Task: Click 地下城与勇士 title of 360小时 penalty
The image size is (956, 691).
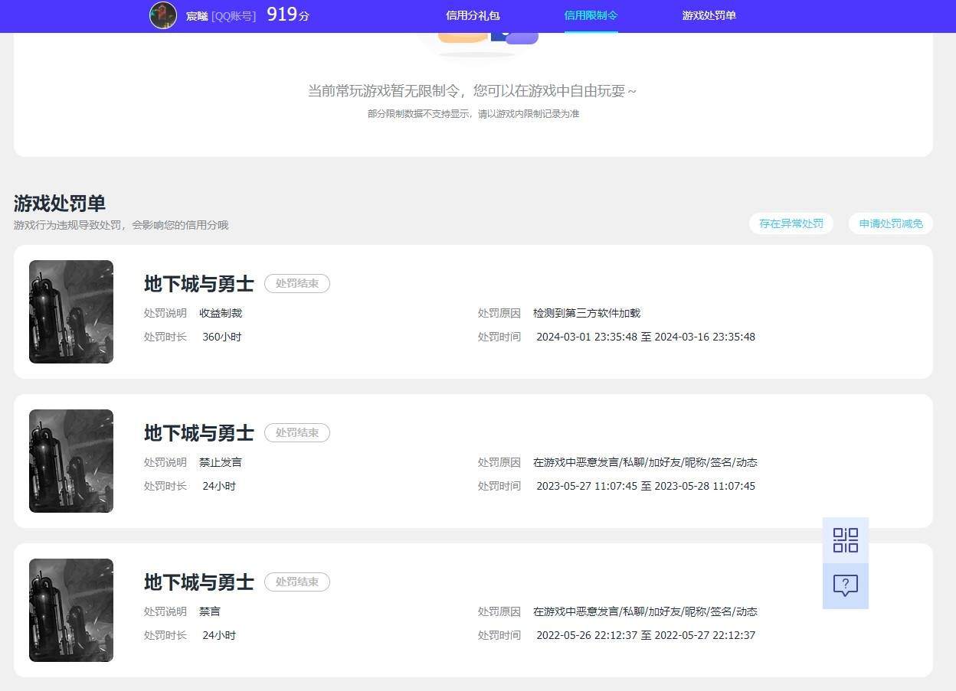Action: (199, 283)
